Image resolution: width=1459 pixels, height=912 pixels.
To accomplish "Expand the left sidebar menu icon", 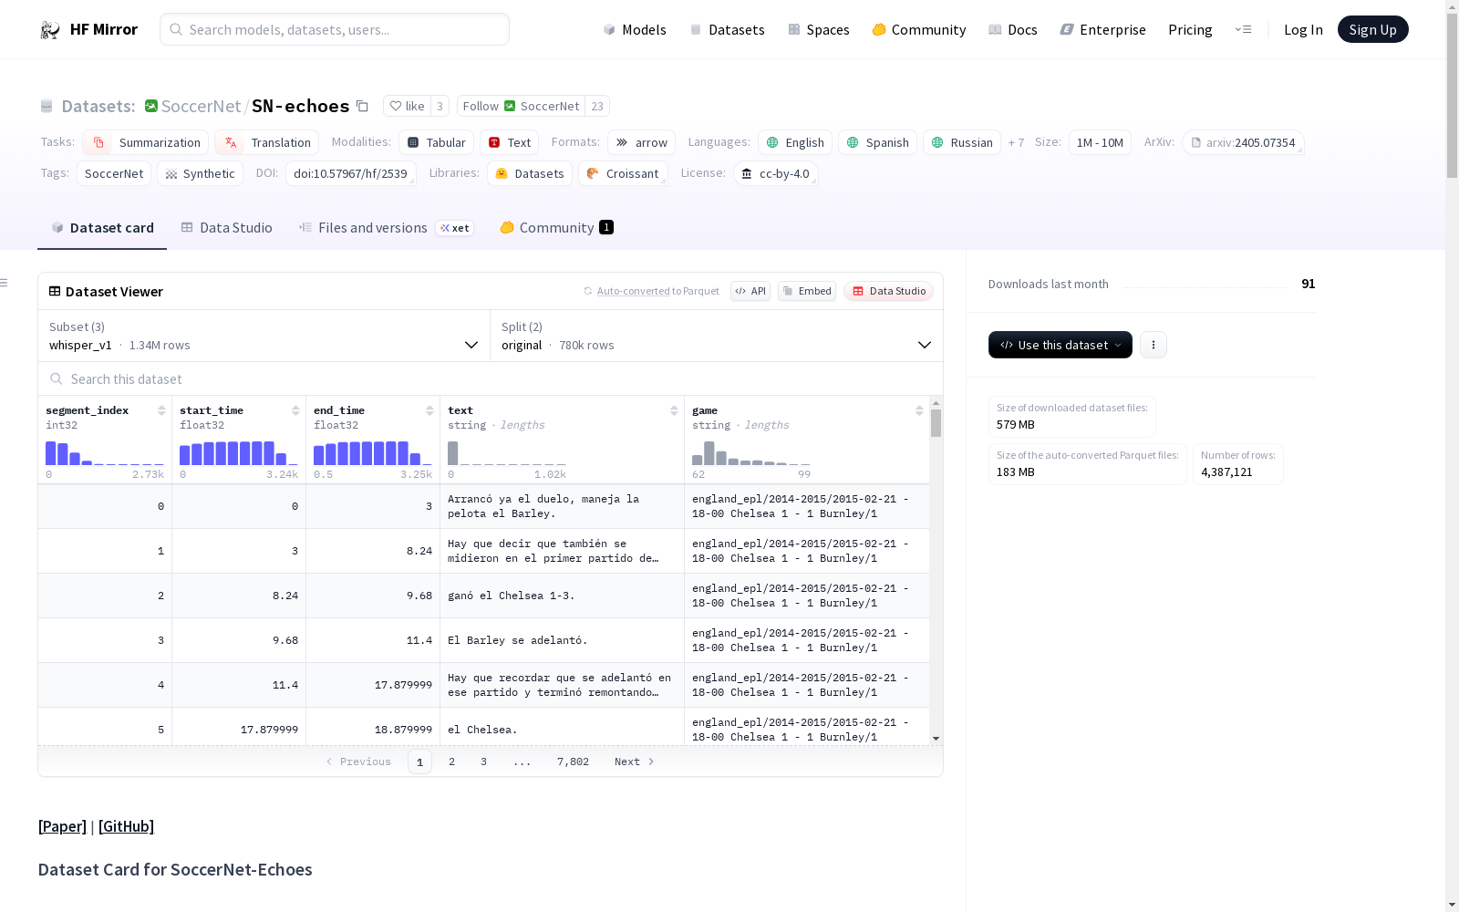I will point(5,283).
